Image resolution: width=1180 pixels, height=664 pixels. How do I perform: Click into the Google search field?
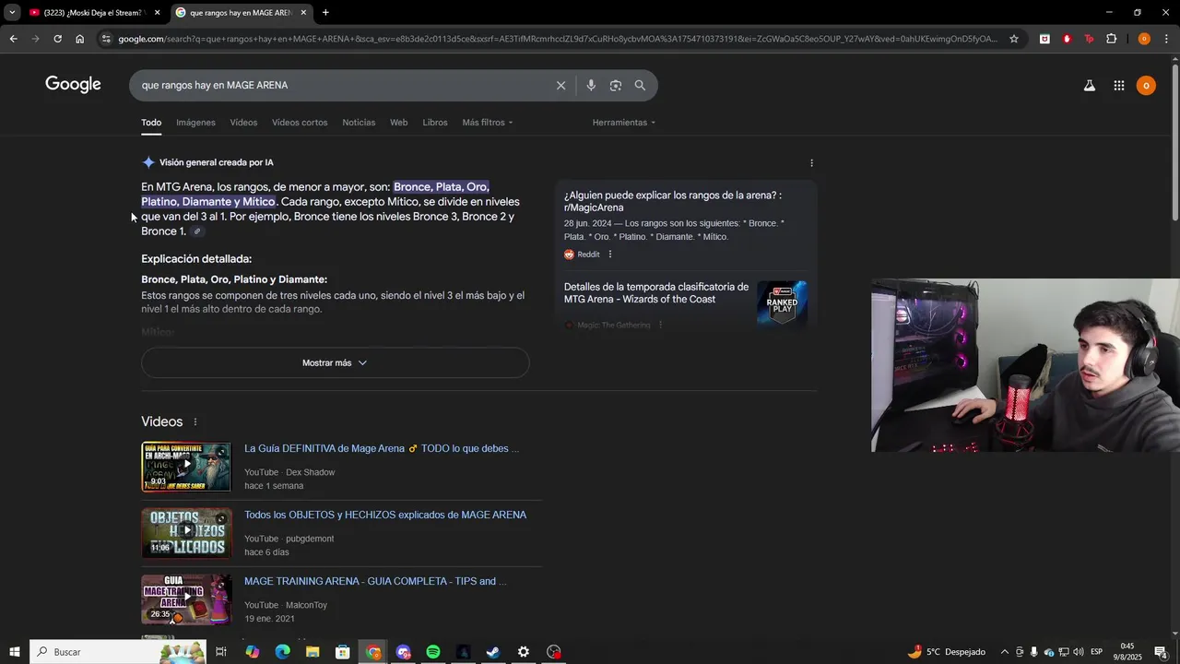click(341, 85)
